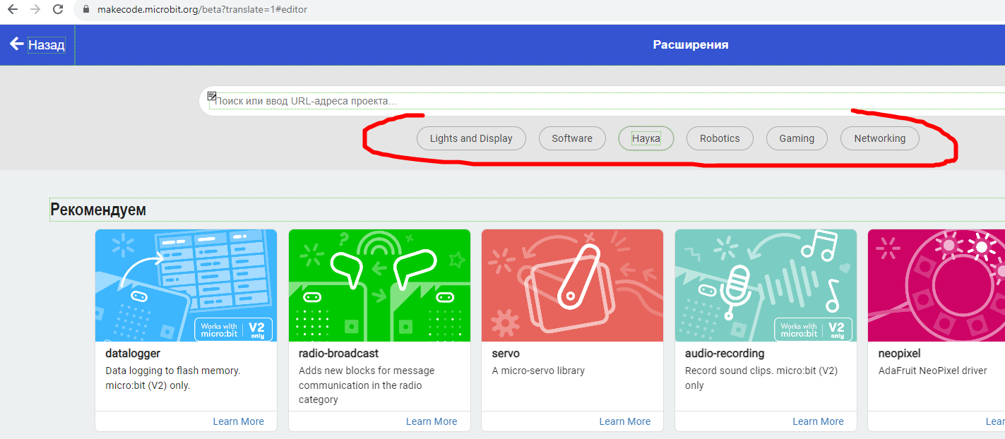1005x439 pixels.
Task: Enable the Robotics category filter
Action: [720, 138]
